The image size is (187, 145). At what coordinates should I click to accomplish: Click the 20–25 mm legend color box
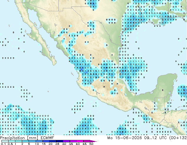53,141
